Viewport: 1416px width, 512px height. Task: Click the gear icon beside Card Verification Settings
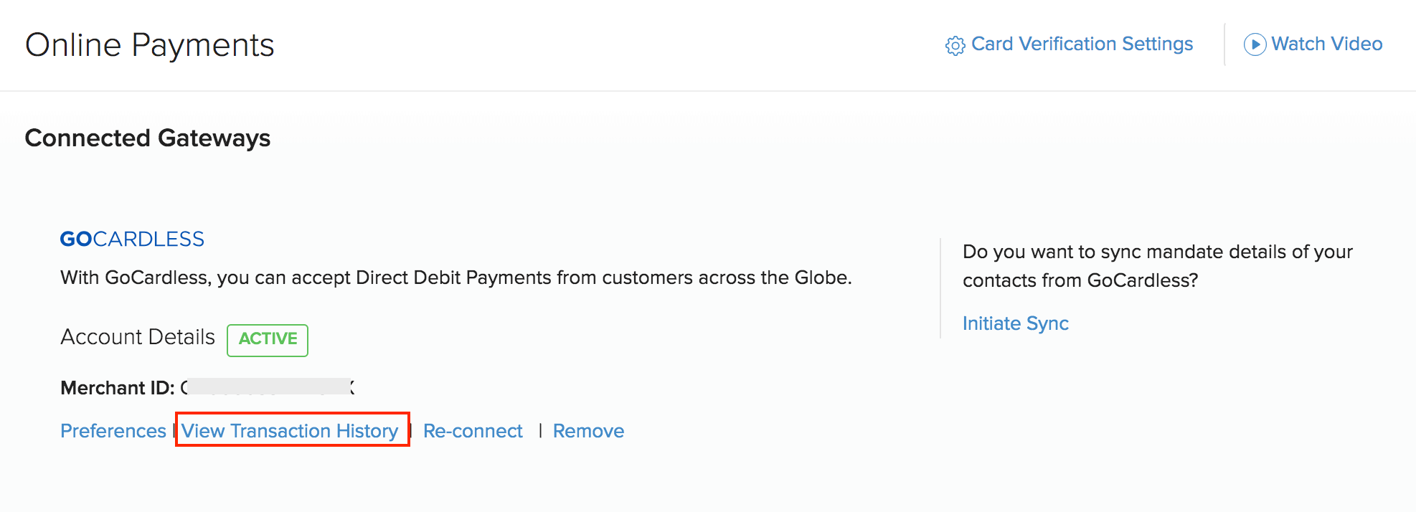955,44
